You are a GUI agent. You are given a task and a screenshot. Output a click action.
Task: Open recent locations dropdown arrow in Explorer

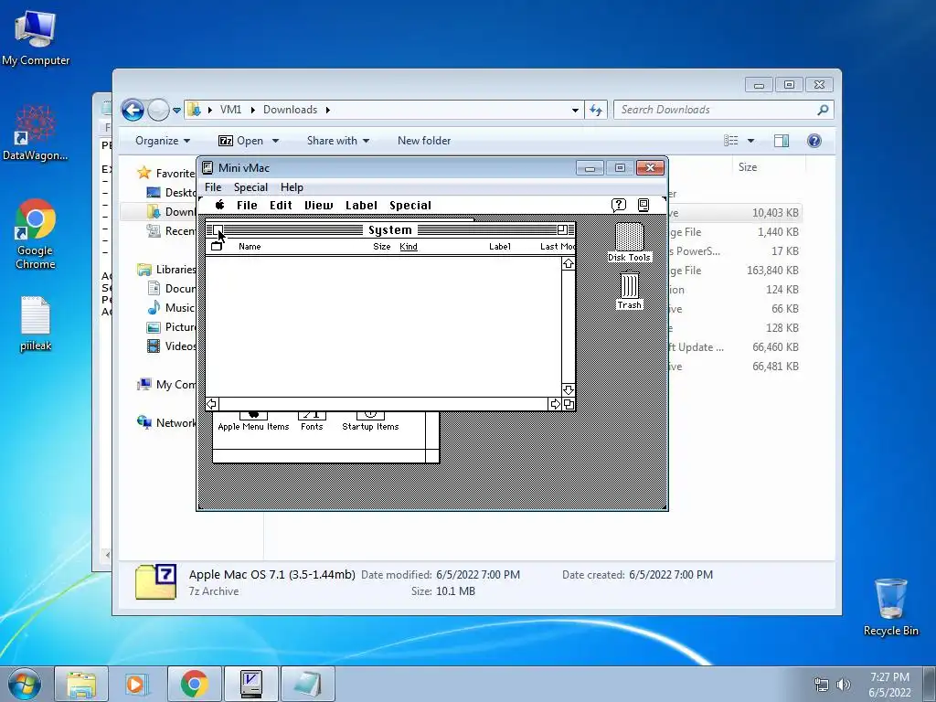(176, 111)
